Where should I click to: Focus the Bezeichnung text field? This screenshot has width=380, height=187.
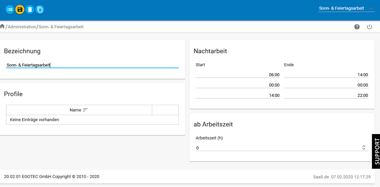92,65
